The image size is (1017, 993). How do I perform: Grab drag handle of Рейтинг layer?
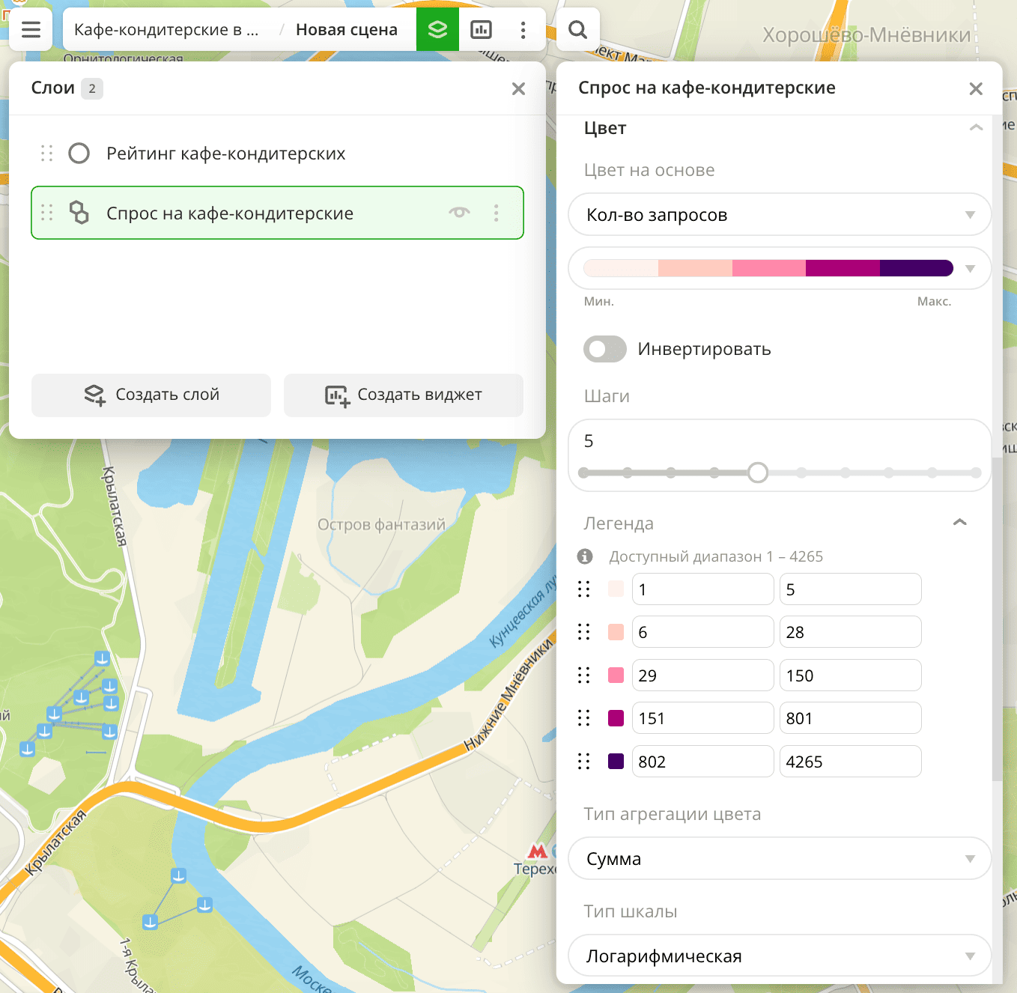click(x=46, y=154)
